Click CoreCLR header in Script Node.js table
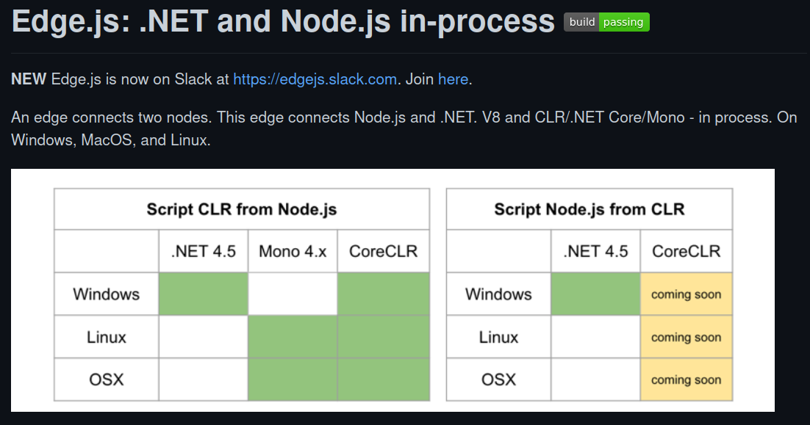The height and width of the screenshot is (425, 810). [x=686, y=251]
